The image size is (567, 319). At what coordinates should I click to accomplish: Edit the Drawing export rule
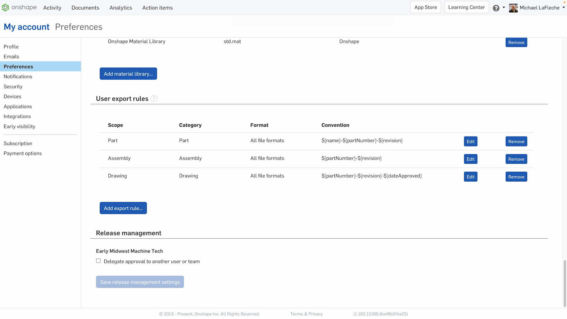pos(470,177)
